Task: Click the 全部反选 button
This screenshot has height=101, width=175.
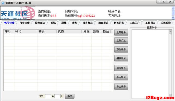Action: pyautogui.click(x=121, y=40)
